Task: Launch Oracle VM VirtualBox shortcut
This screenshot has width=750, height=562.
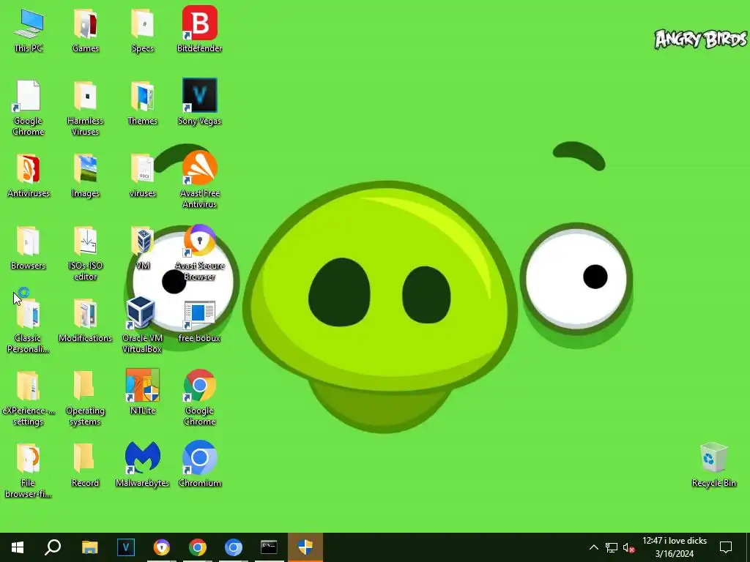Action: (x=142, y=326)
